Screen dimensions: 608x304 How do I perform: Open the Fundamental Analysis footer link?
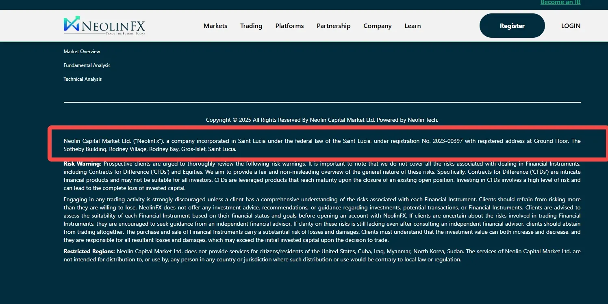pyautogui.click(x=87, y=65)
